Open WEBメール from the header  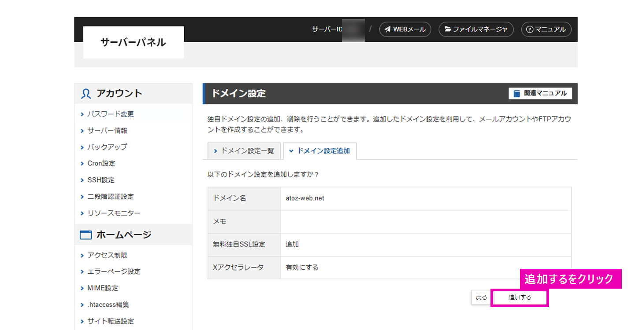pyautogui.click(x=405, y=29)
